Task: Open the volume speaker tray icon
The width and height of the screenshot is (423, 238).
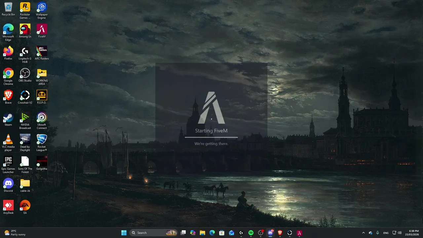Action: (400, 233)
